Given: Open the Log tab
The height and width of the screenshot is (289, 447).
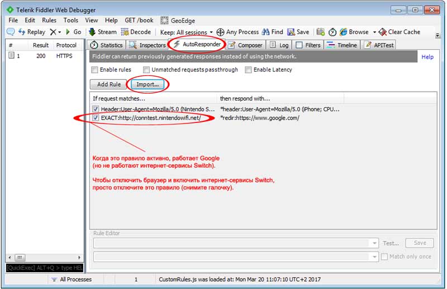Looking at the screenshot, I should tap(279, 45).
